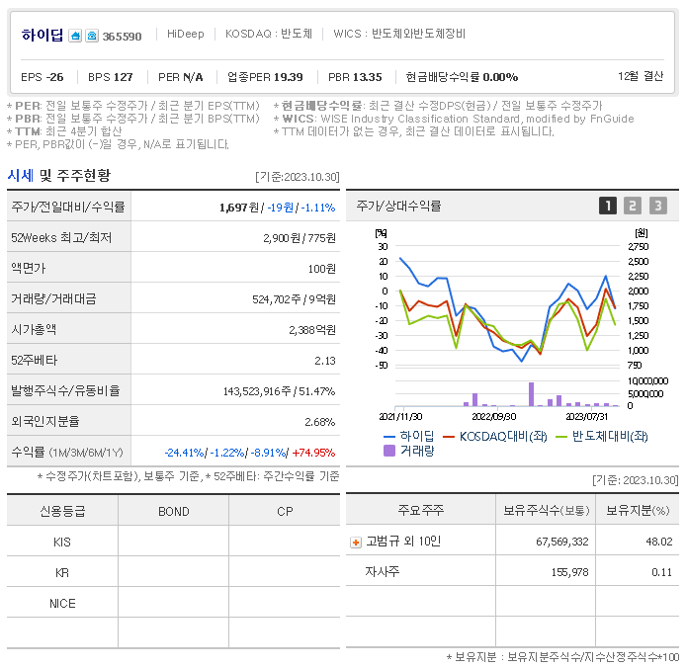Click the CP column header

pyautogui.click(x=285, y=511)
